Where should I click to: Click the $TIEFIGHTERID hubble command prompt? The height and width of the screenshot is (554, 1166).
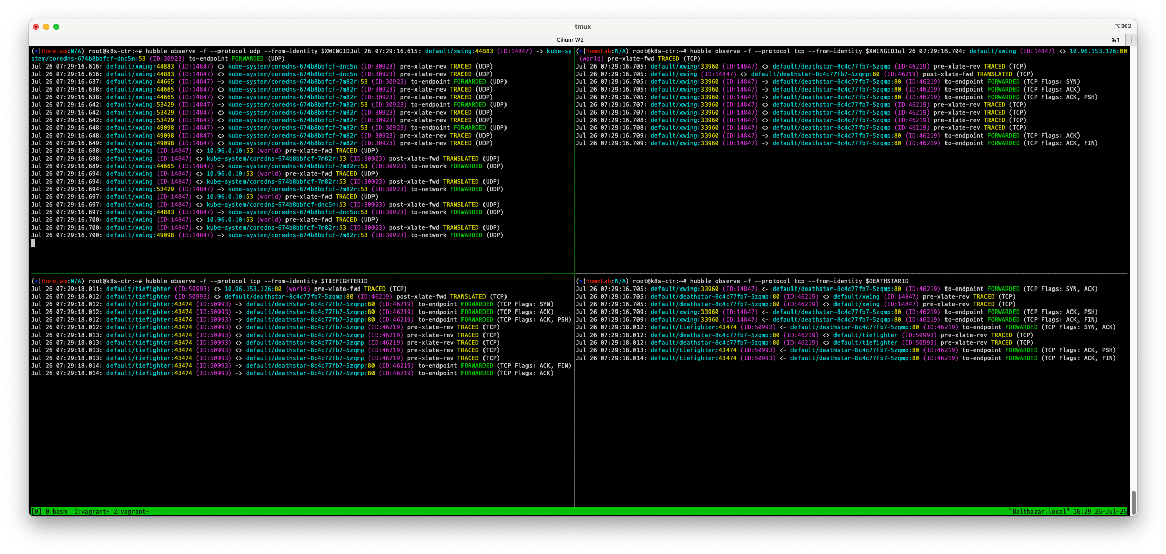coord(200,281)
